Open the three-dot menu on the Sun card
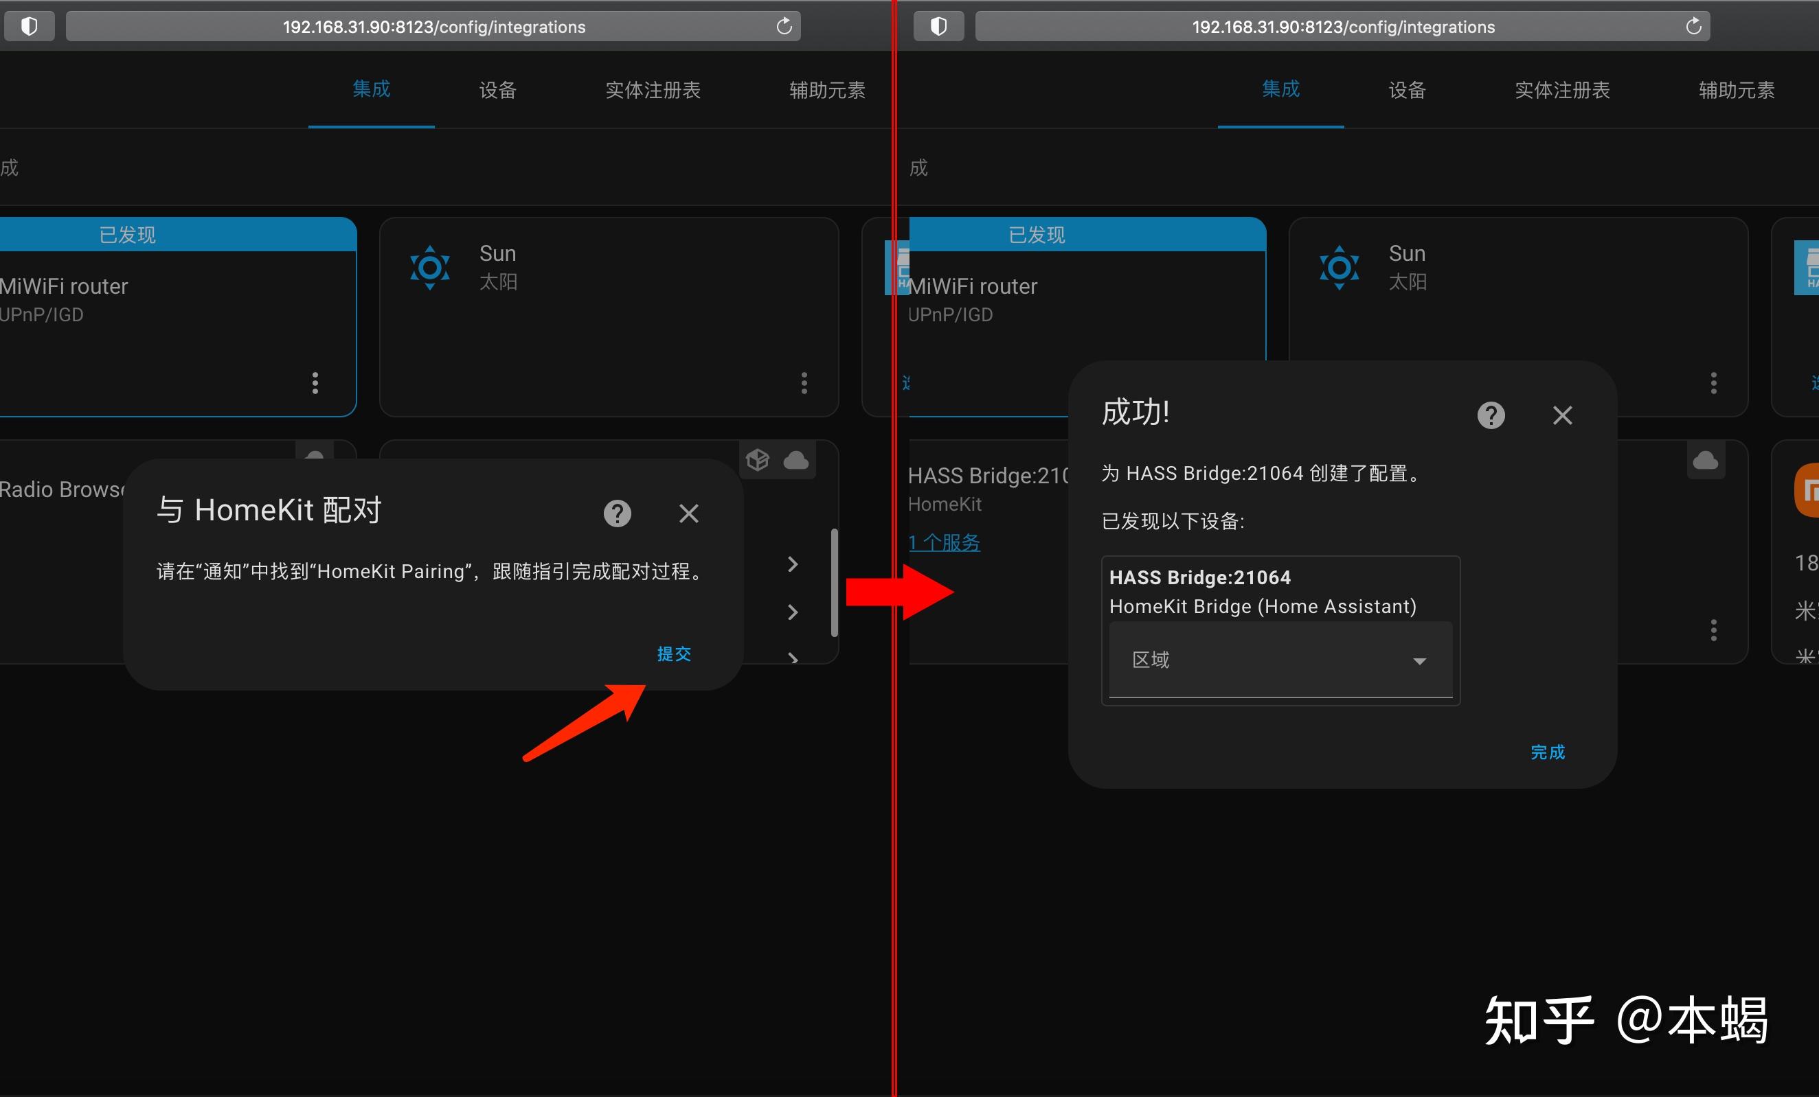 click(804, 383)
